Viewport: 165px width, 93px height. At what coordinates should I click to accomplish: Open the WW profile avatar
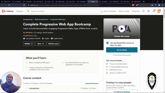(159, 11)
